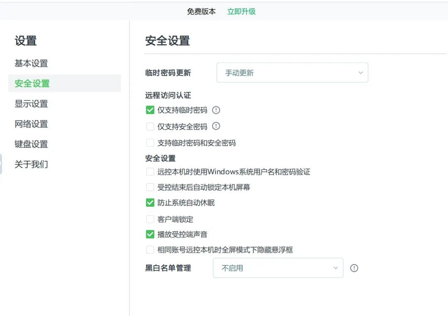Click the 立即升级 upgrade link
The image size is (448, 316).
coord(241,12)
